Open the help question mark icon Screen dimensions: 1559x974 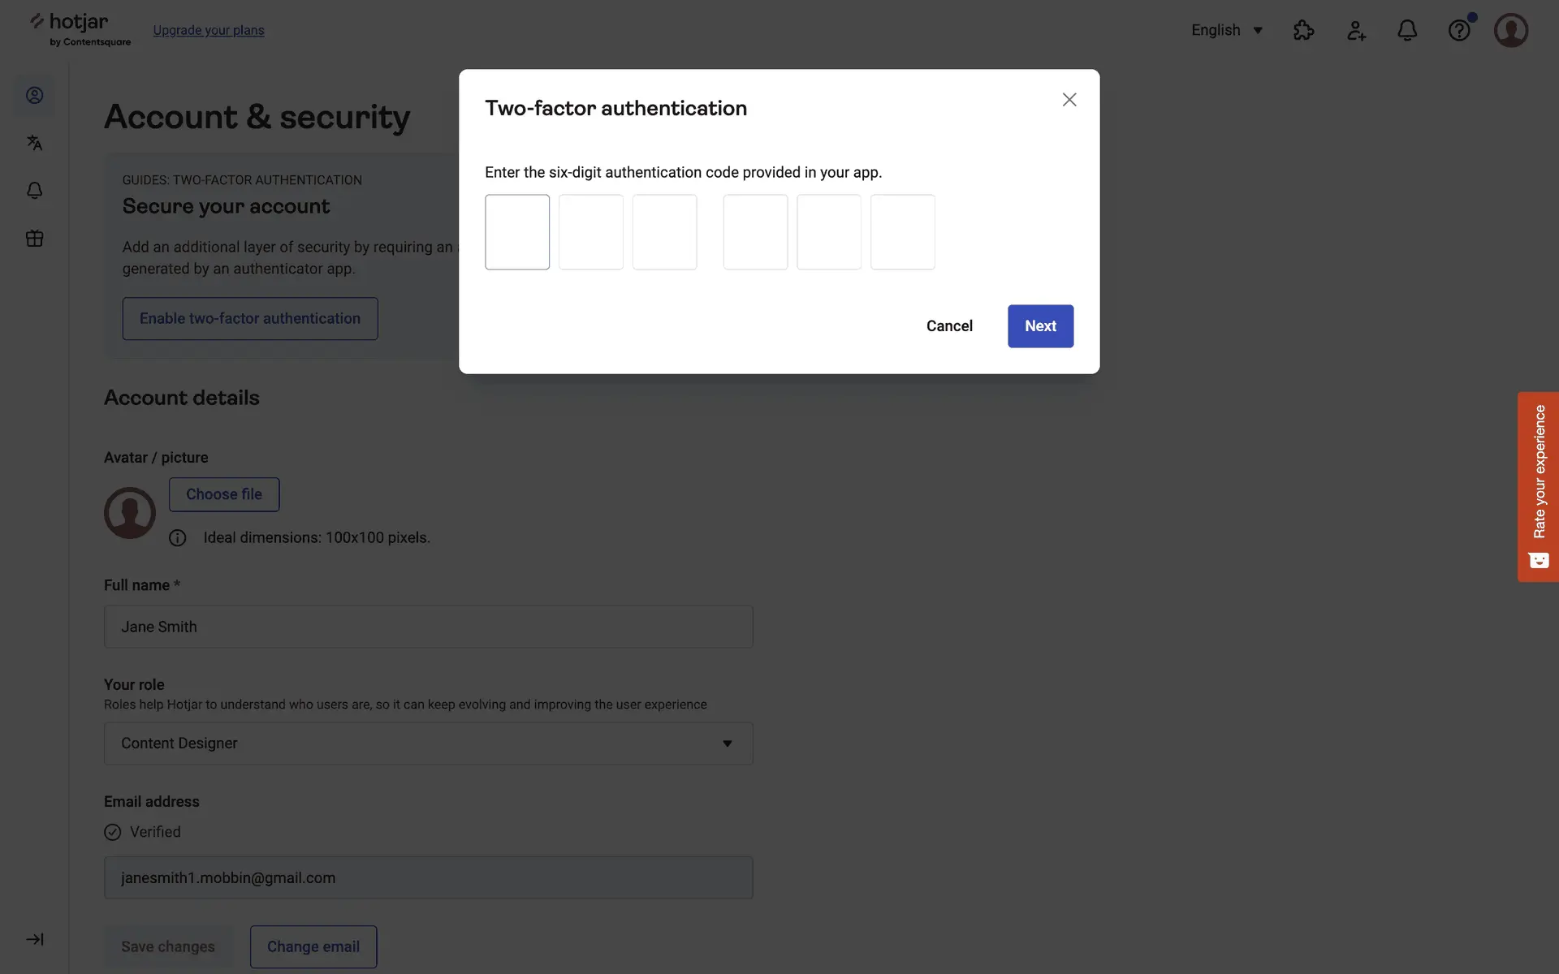coord(1459,30)
